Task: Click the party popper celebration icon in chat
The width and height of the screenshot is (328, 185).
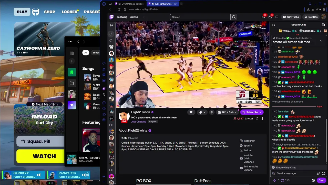Action: pyautogui.click(x=318, y=173)
